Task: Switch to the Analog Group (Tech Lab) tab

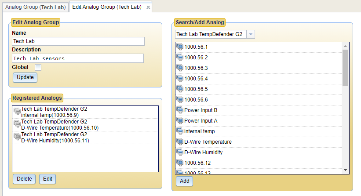Action: tap(36, 7)
